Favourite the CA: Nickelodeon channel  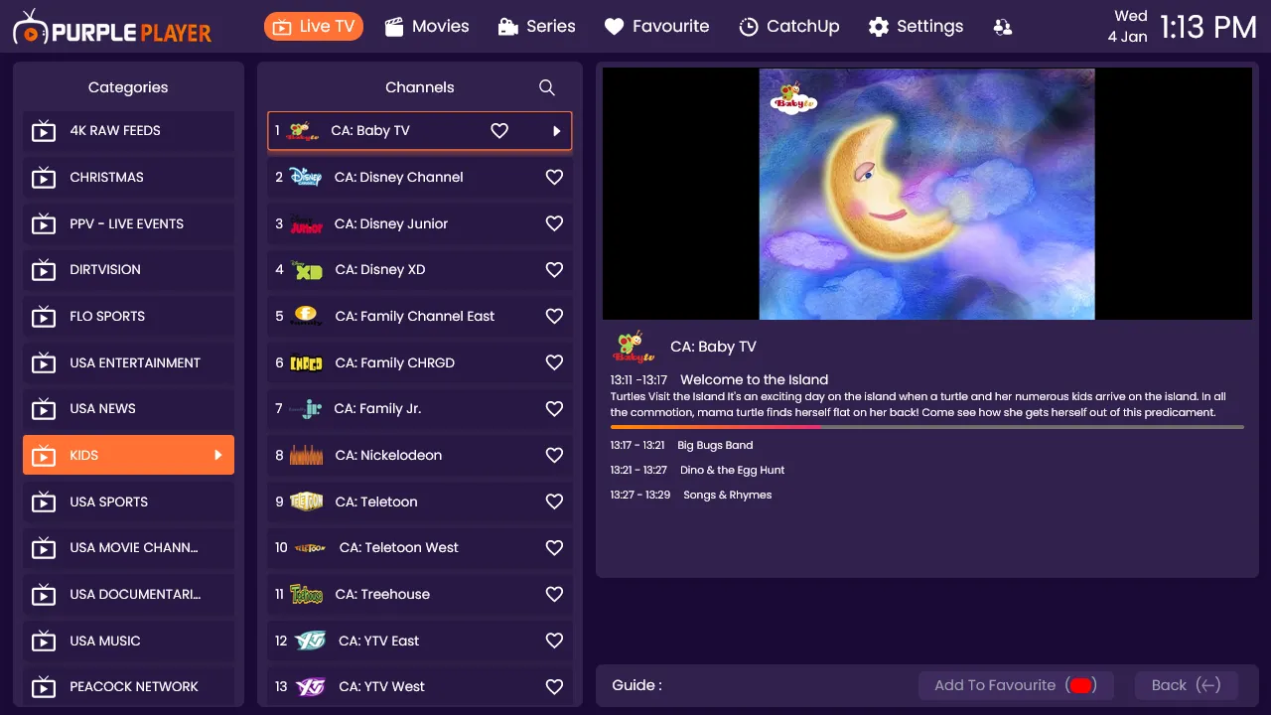click(x=554, y=455)
